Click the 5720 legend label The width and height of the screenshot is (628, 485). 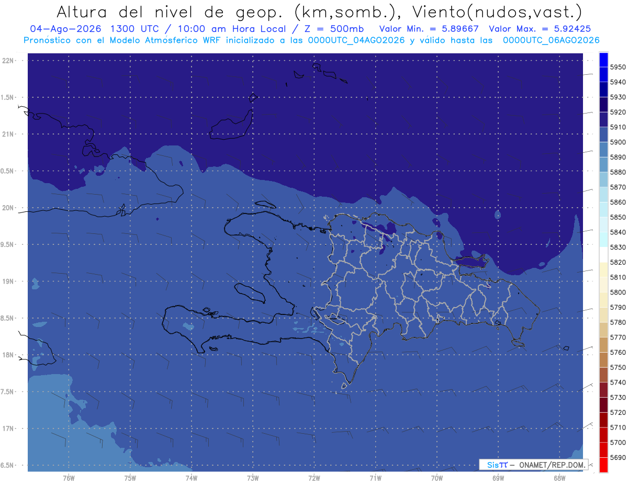click(618, 412)
